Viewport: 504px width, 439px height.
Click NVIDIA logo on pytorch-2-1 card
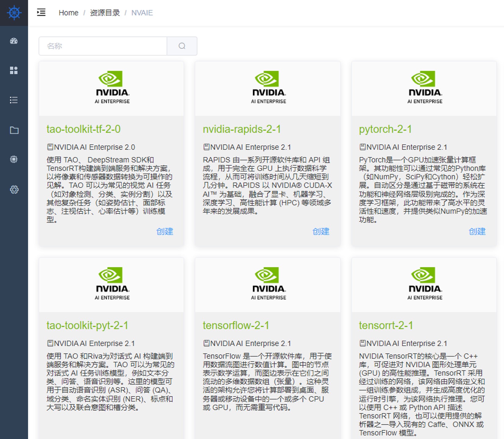pos(425,87)
